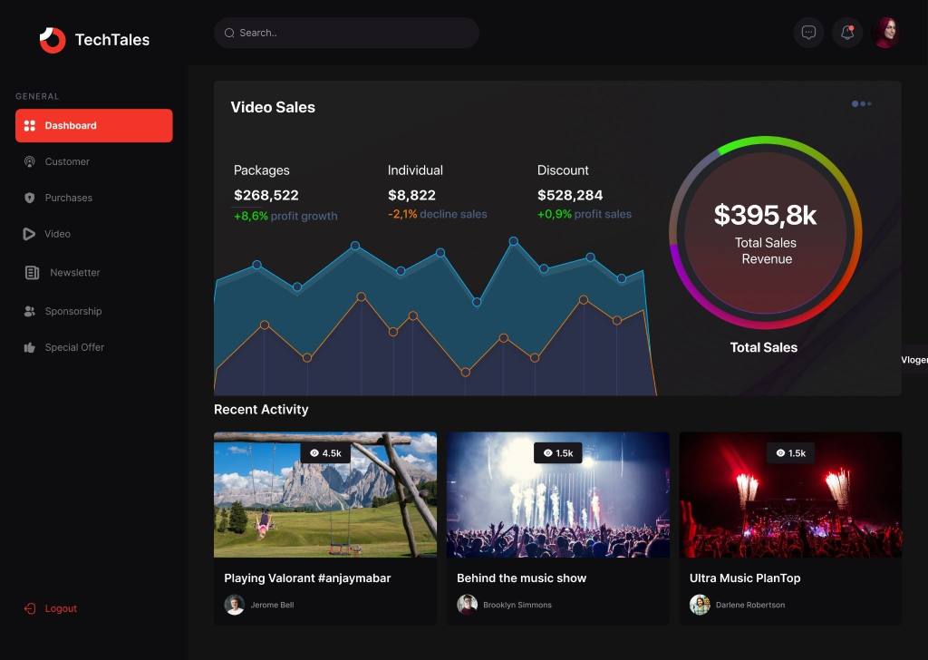928x660 pixels.
Task: Open Playing Valorant #anjaymabar title
Action: [308, 578]
